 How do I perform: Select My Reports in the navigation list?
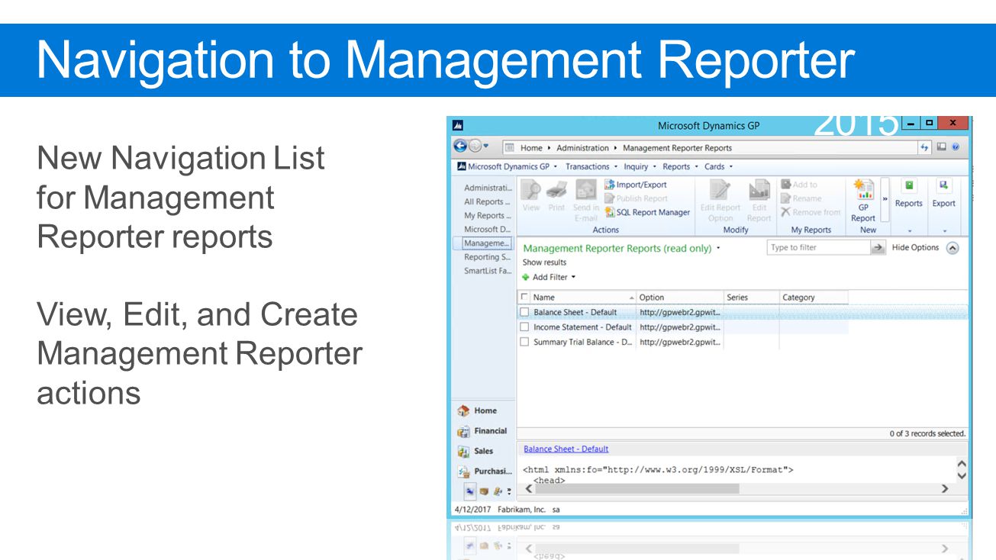[487, 216]
